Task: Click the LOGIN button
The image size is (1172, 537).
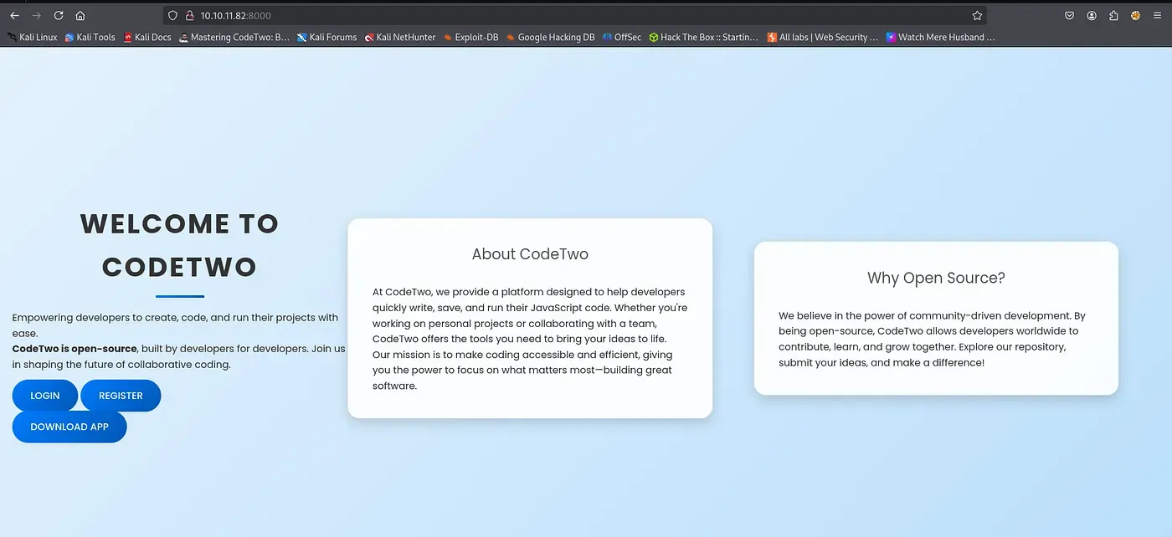Action: [45, 396]
